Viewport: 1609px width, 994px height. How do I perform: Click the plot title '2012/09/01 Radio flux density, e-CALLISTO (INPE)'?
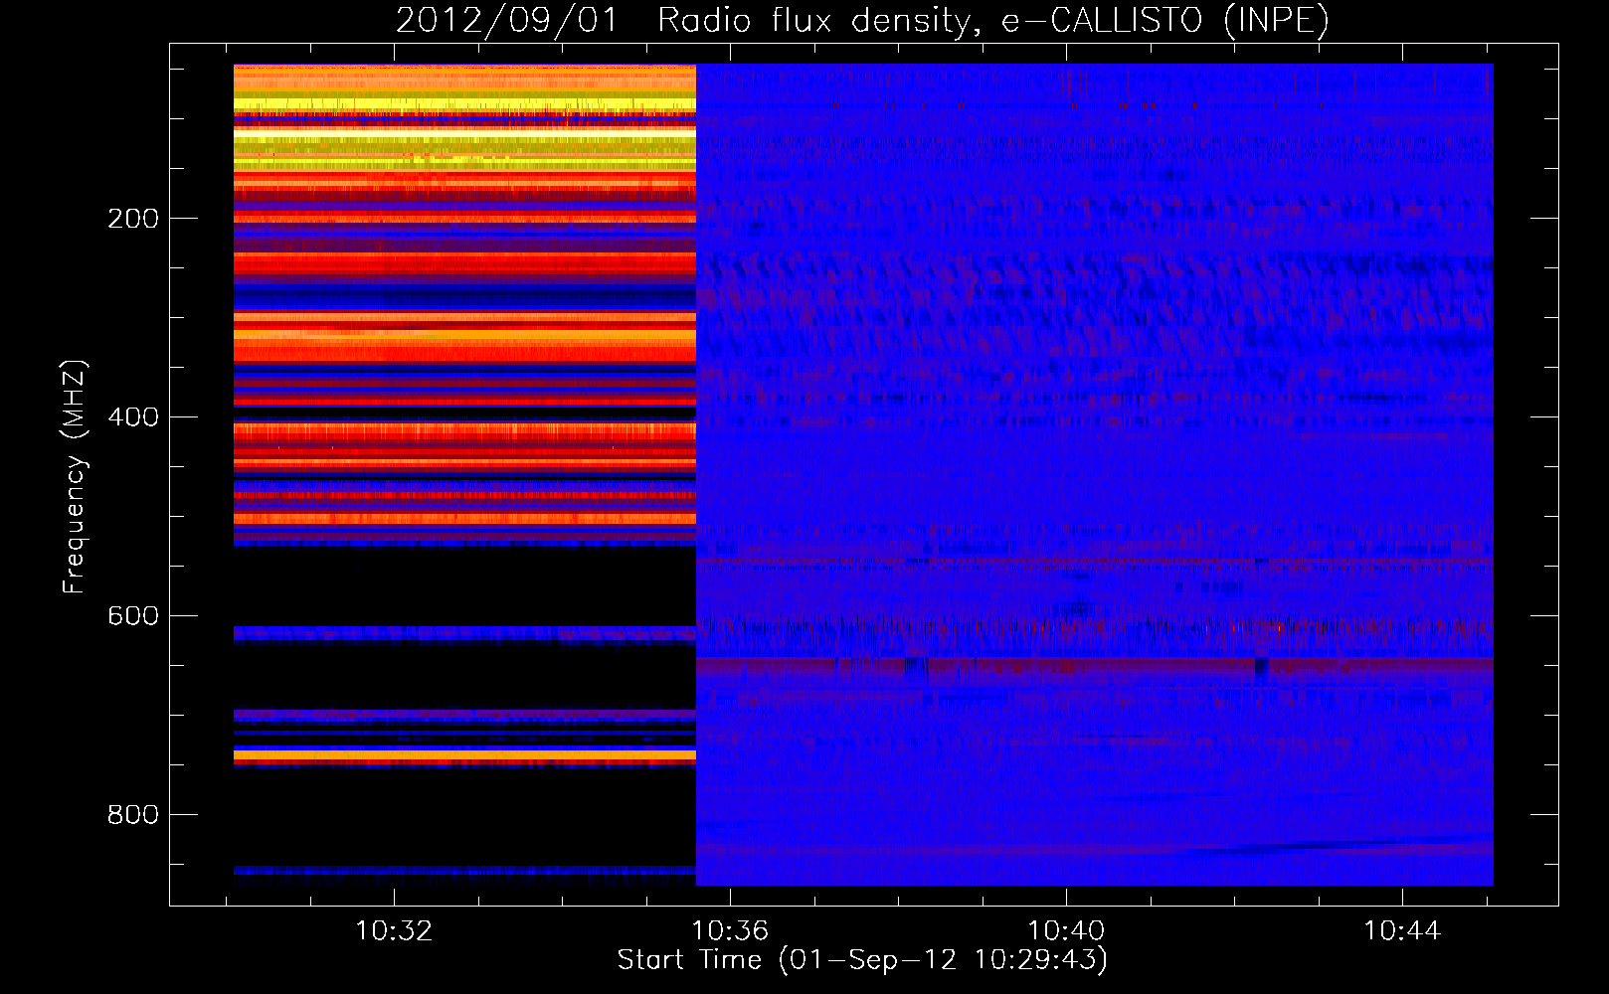(x=862, y=21)
